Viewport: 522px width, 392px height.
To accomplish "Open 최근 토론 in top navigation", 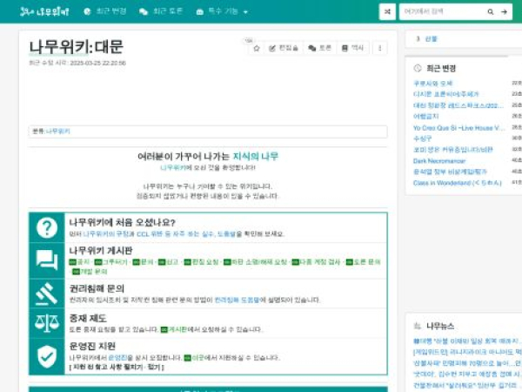I will tap(161, 11).
